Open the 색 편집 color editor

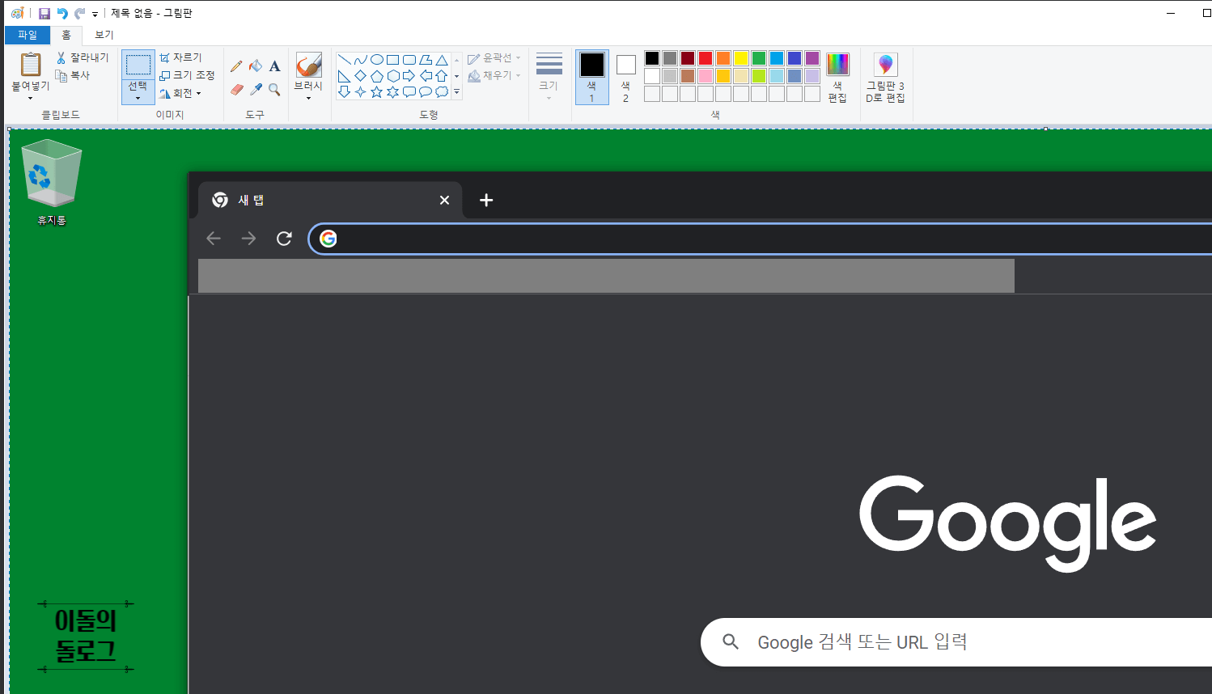(x=837, y=78)
